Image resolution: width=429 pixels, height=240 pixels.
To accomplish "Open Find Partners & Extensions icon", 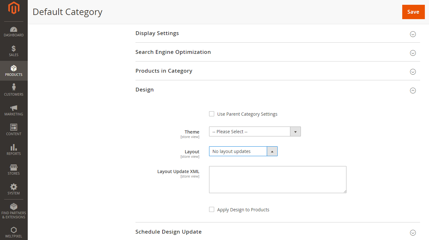I will coord(14,207).
